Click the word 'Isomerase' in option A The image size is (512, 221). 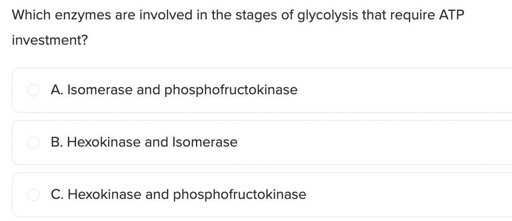click(x=100, y=90)
